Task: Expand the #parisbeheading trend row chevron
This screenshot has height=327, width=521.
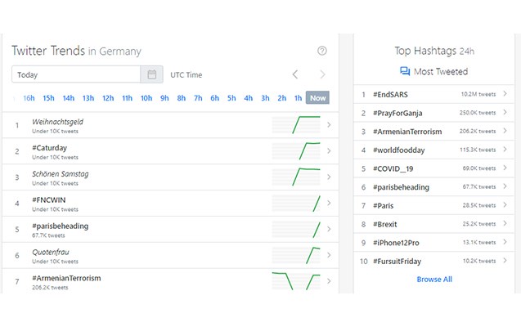Action: 329,229
